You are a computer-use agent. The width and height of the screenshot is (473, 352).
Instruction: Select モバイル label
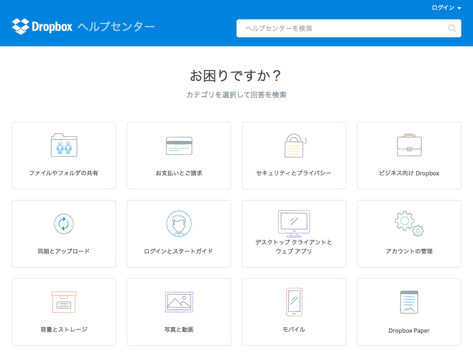pyautogui.click(x=294, y=330)
